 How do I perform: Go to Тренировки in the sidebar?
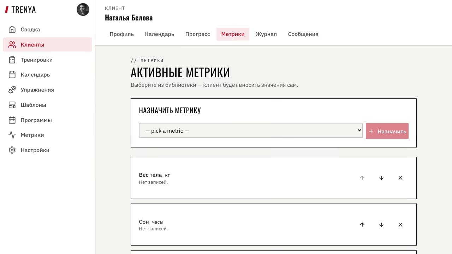click(x=47, y=60)
